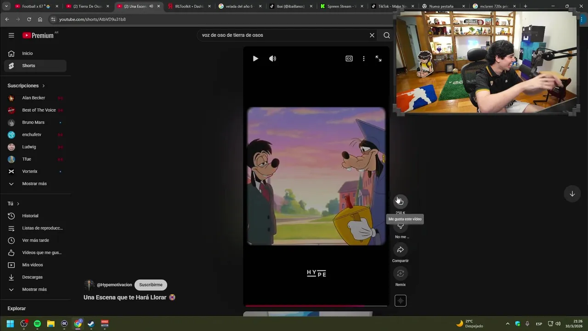The width and height of the screenshot is (588, 331).
Task: Open the Windows Start menu
Action: click(10, 324)
